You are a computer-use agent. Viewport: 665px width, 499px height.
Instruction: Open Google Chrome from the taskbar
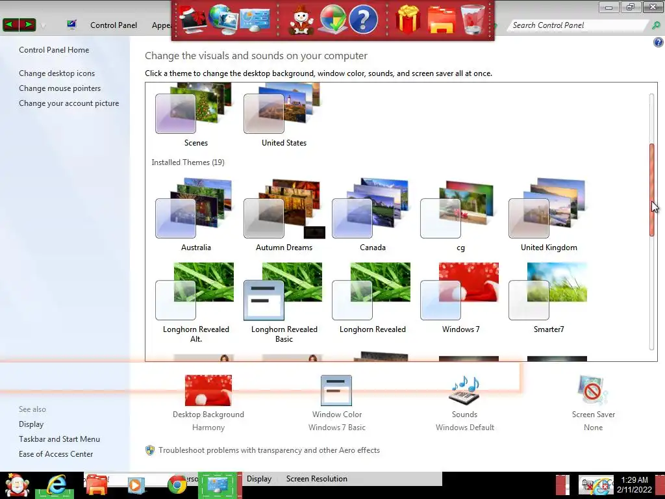click(x=177, y=485)
